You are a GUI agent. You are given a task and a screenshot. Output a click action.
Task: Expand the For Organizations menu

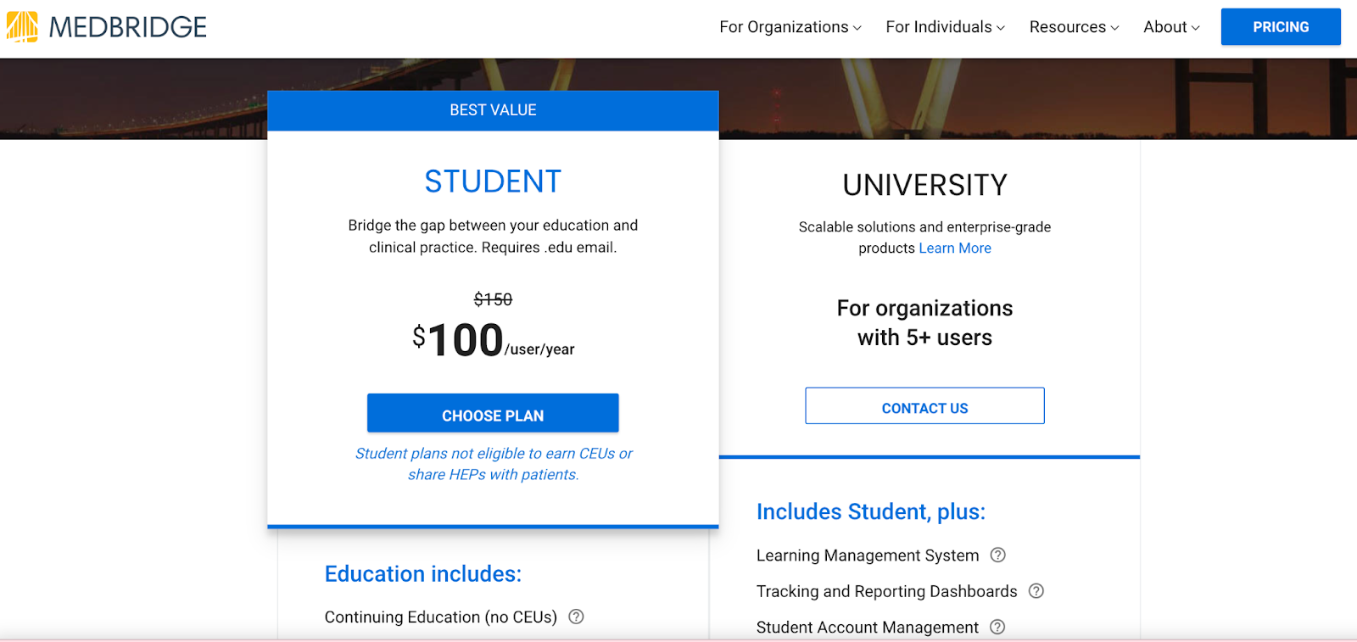point(790,27)
